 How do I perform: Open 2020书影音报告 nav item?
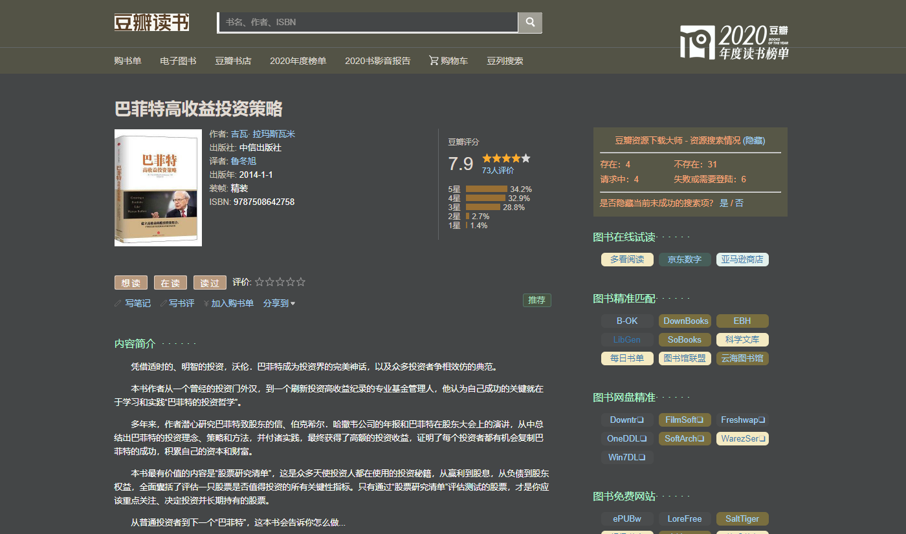[x=377, y=61]
